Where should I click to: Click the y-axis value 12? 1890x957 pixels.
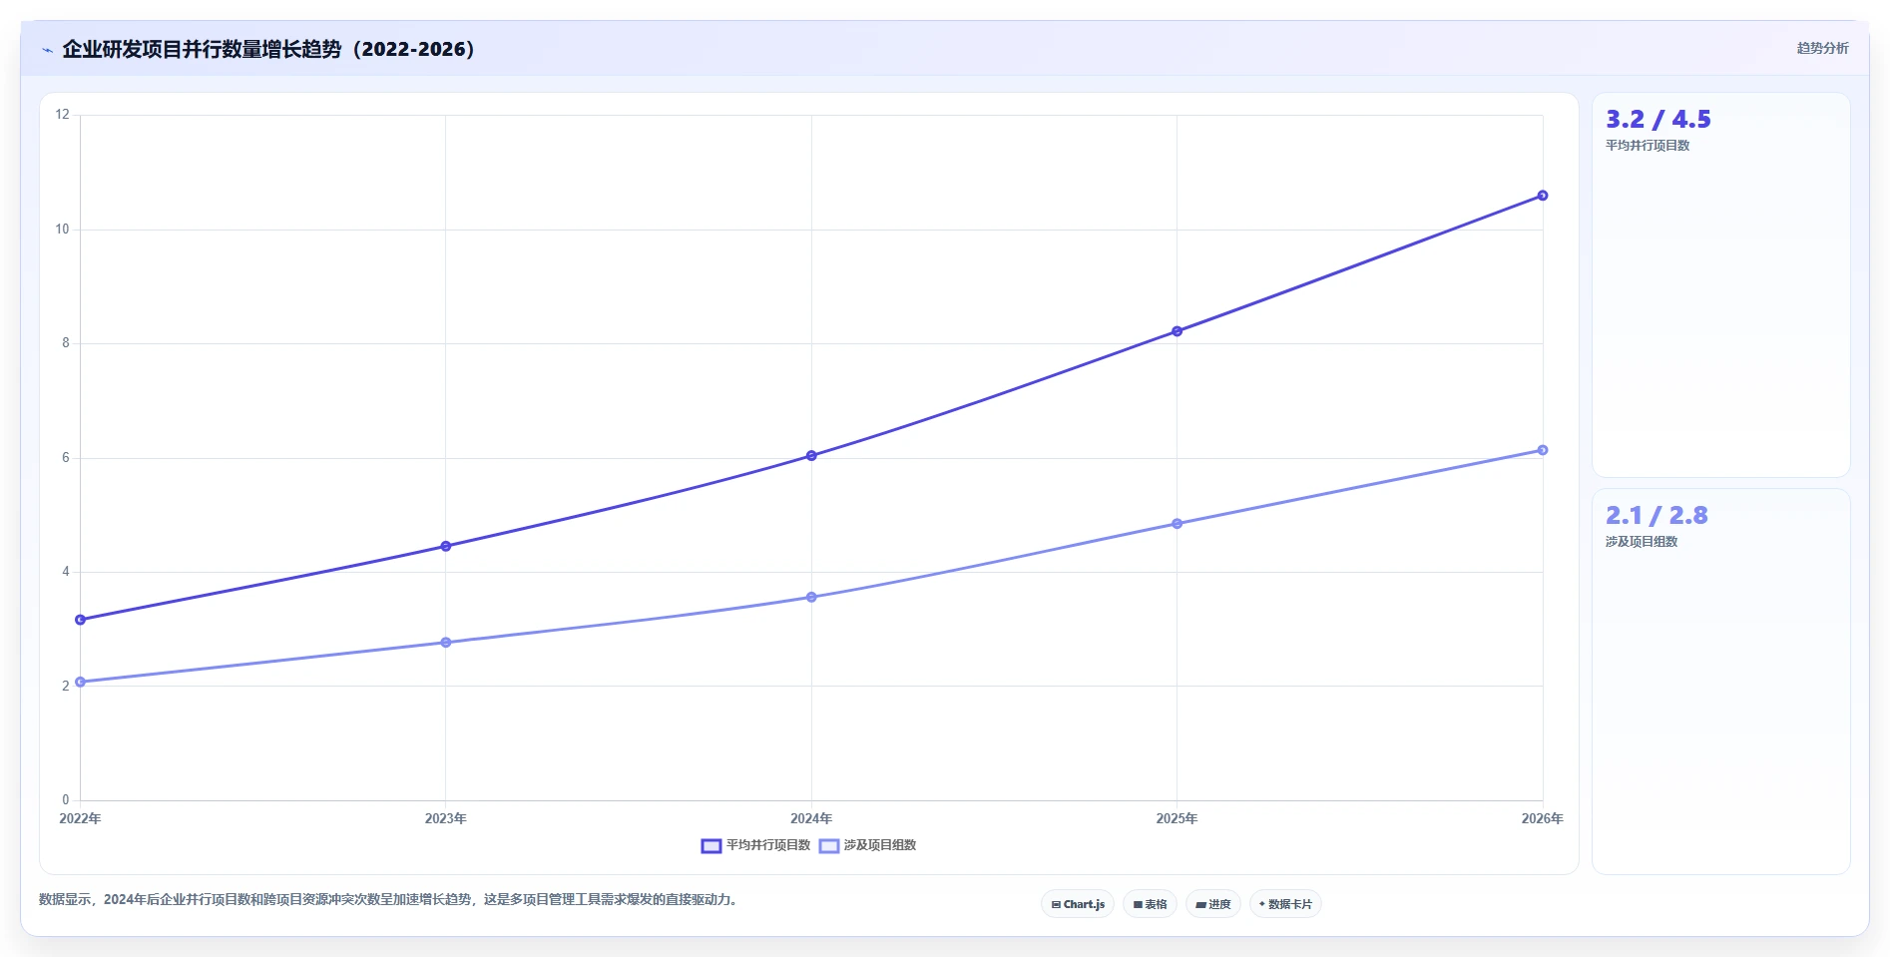click(x=63, y=115)
